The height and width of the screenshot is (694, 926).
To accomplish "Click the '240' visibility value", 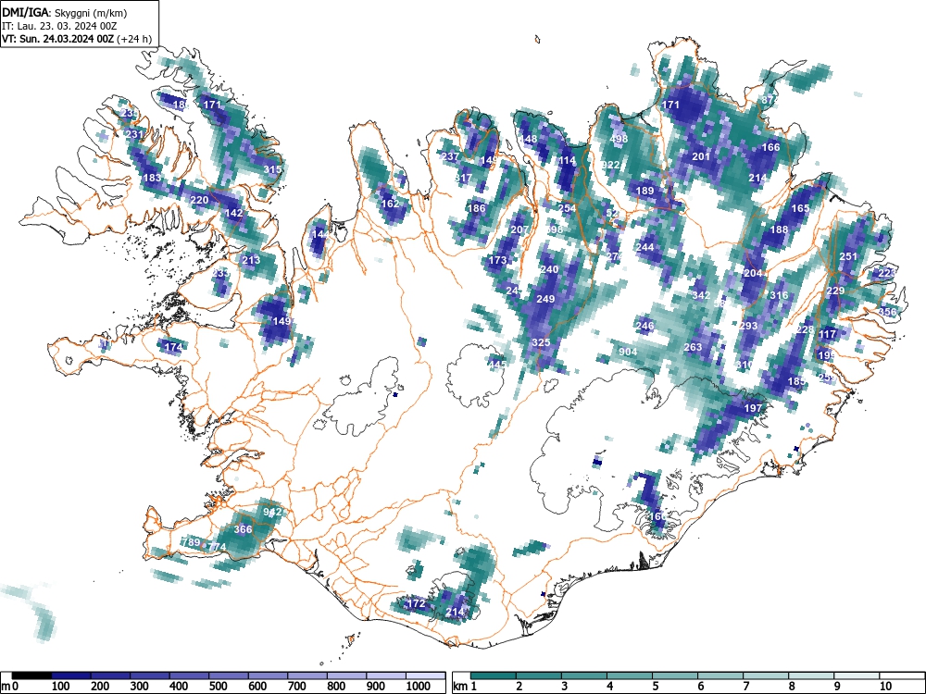I will 549,269.
